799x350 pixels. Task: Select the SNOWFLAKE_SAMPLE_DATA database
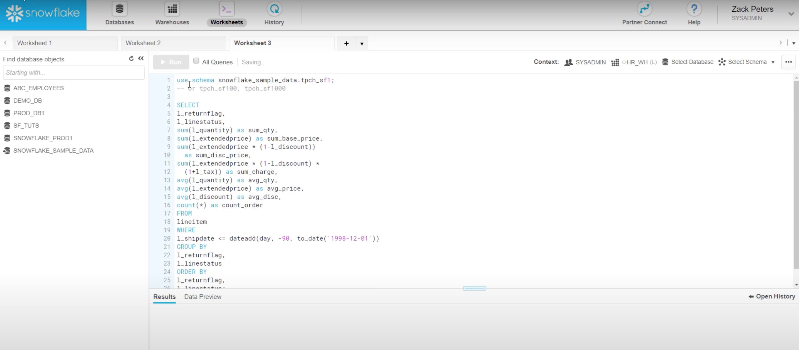(53, 151)
